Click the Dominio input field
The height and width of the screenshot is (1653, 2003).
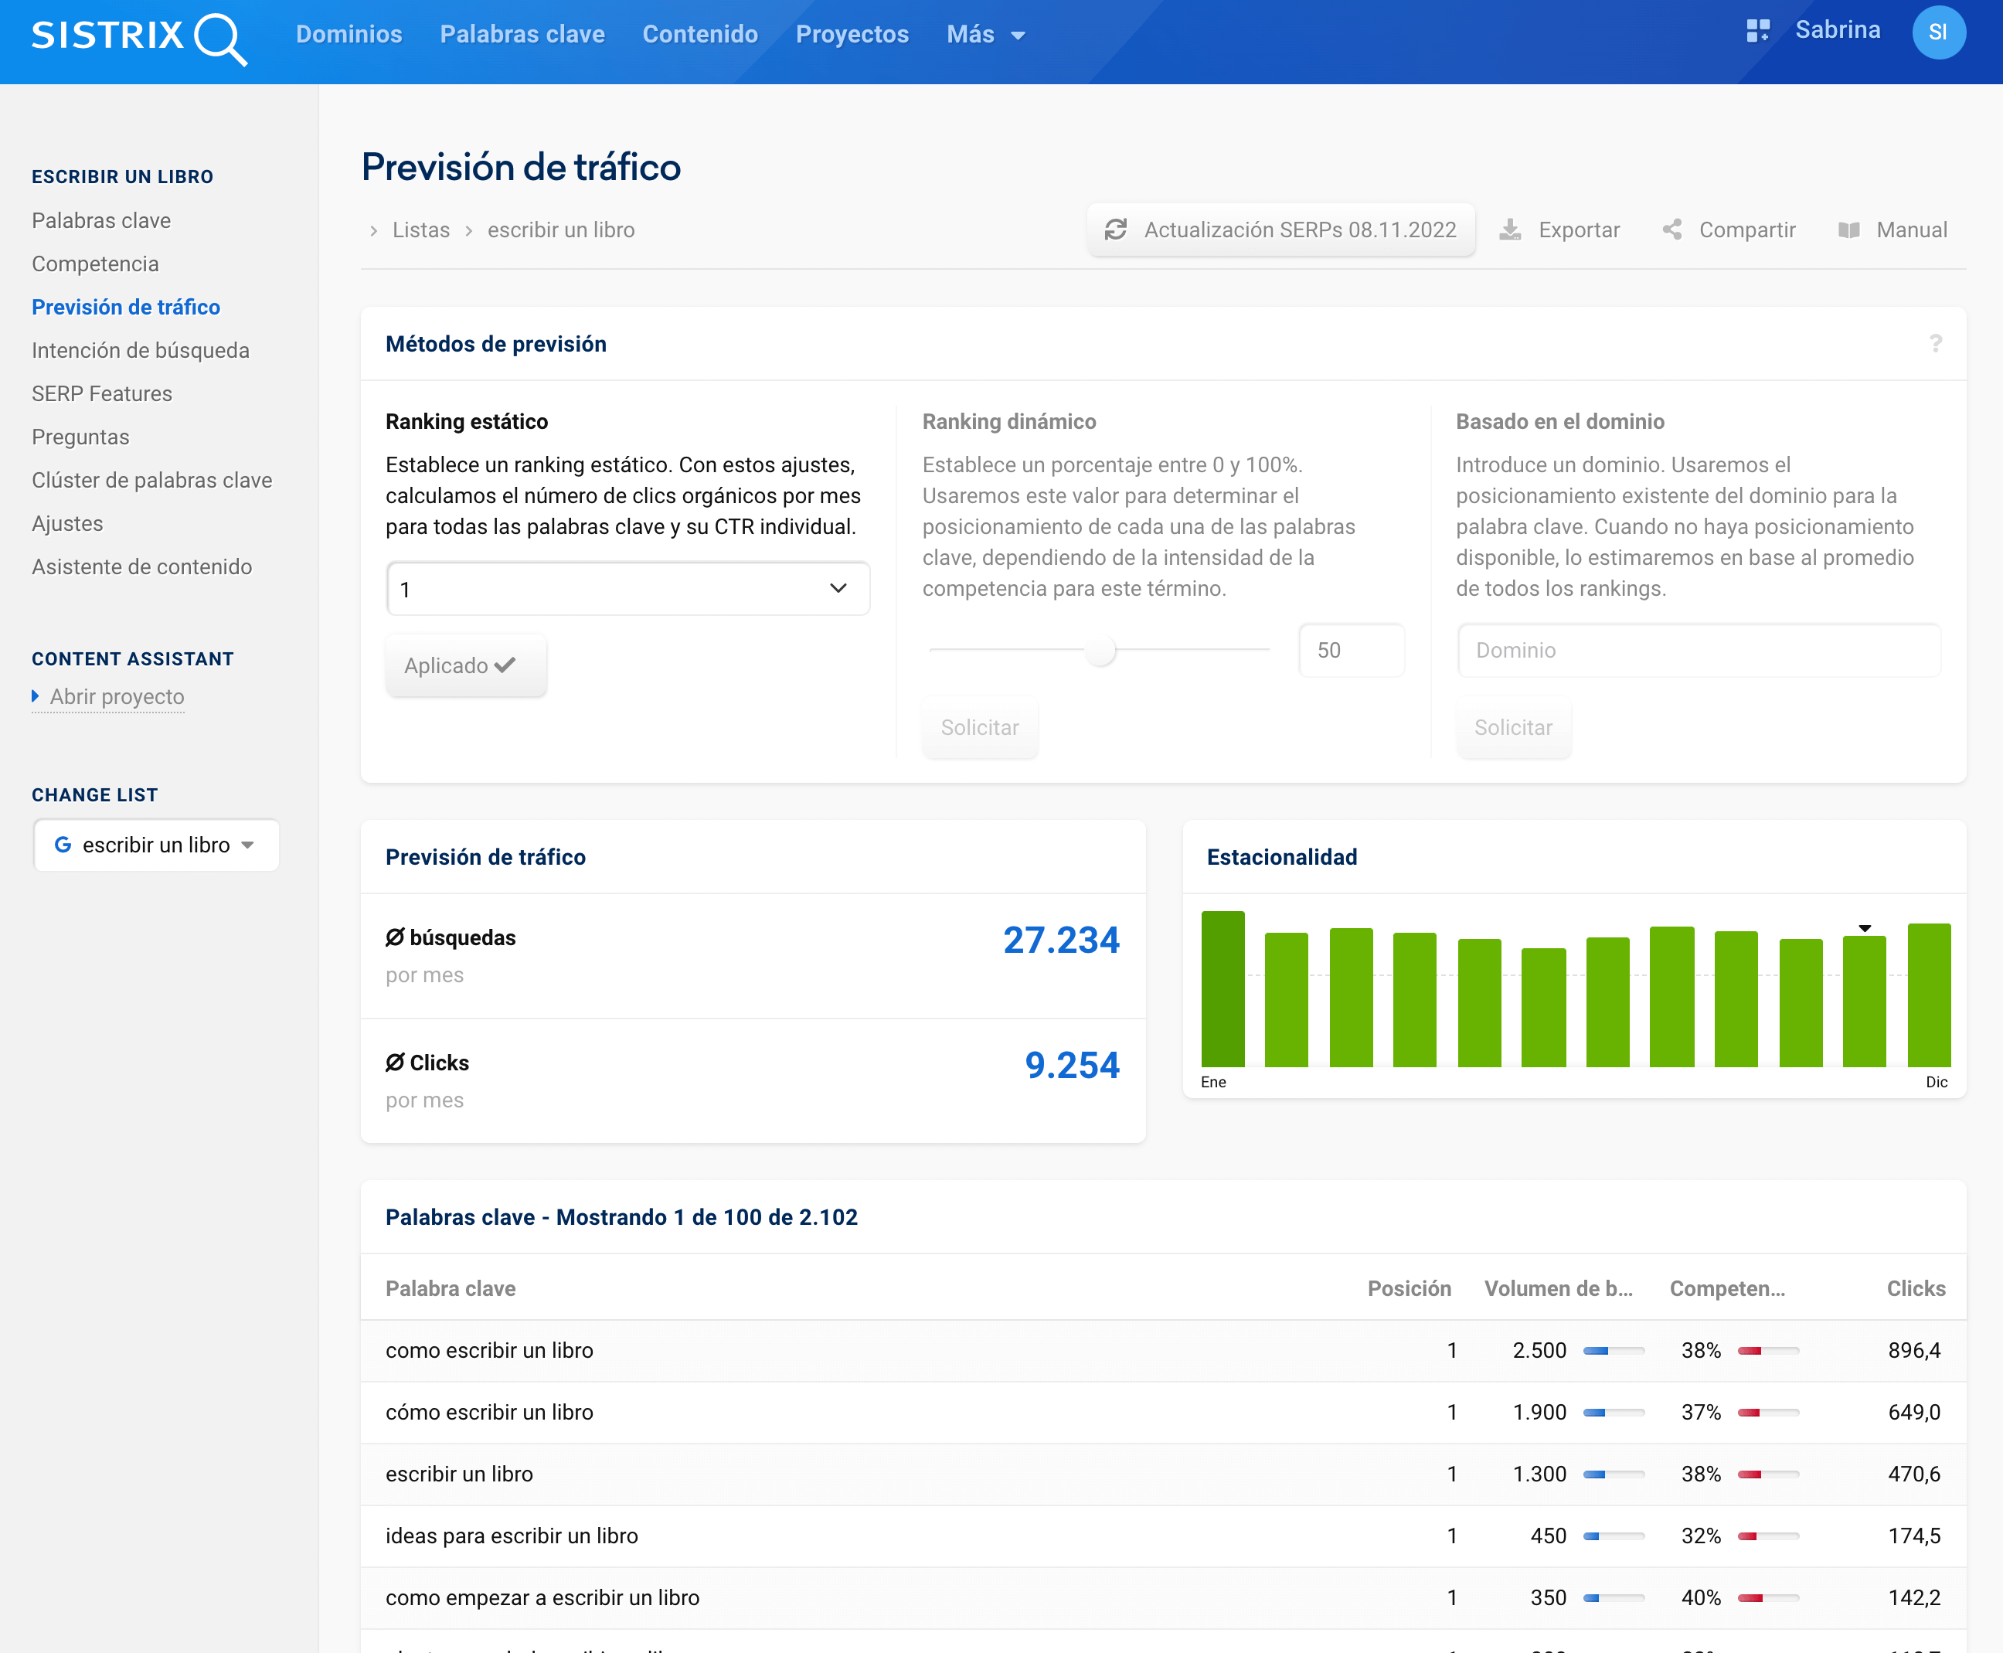pos(1698,651)
